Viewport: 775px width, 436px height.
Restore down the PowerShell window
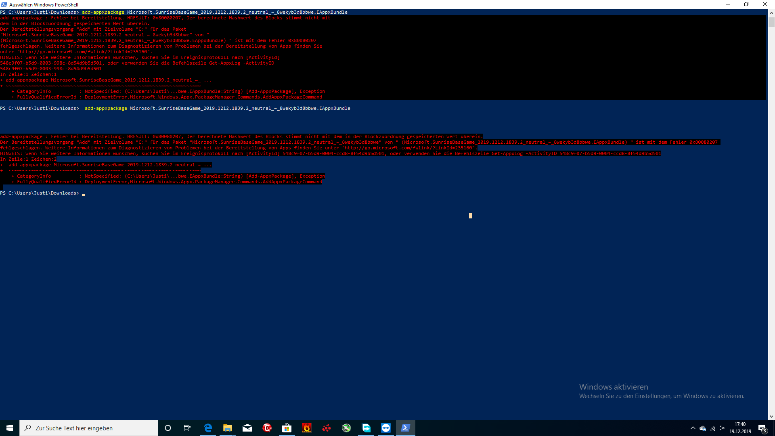[746, 4]
